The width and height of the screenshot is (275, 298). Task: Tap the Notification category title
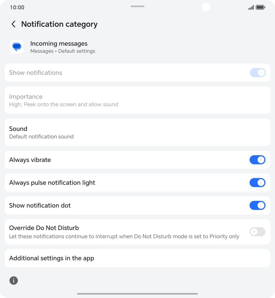(59, 24)
